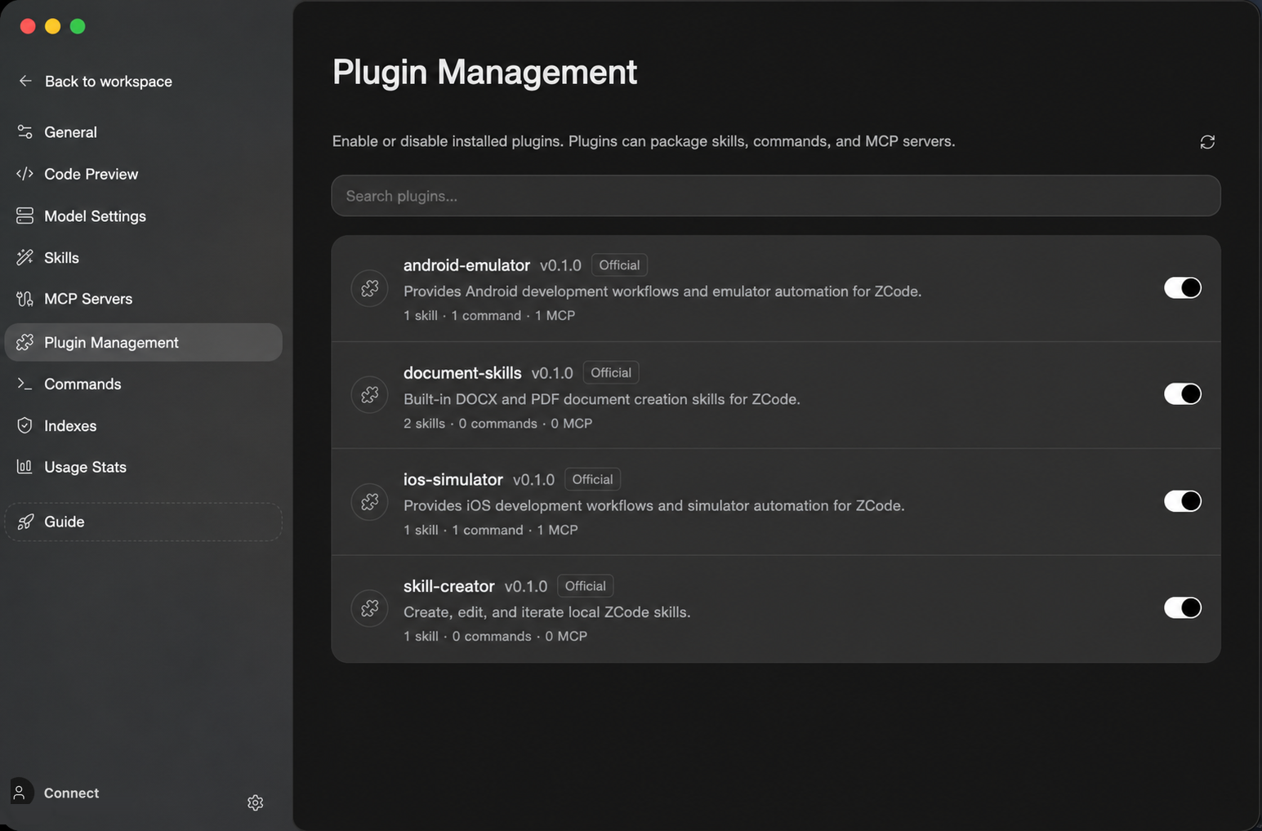Select the Plugin Management sidebar item
This screenshot has height=831, width=1262.
click(x=144, y=342)
